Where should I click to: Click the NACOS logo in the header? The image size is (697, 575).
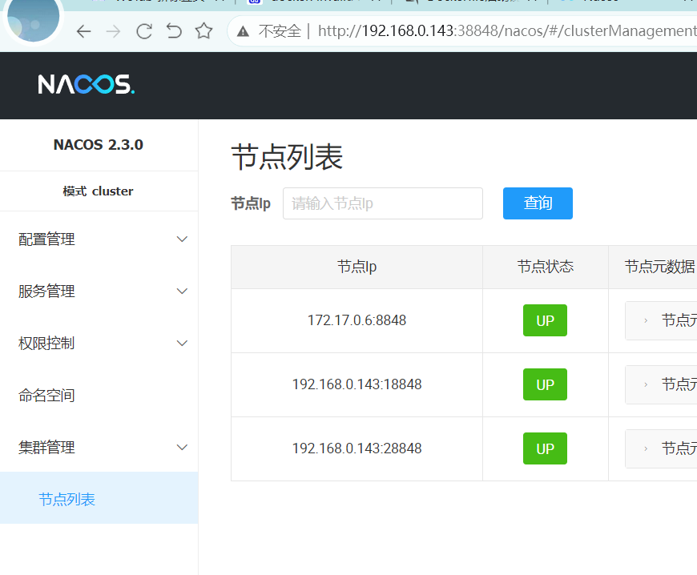pos(87,84)
